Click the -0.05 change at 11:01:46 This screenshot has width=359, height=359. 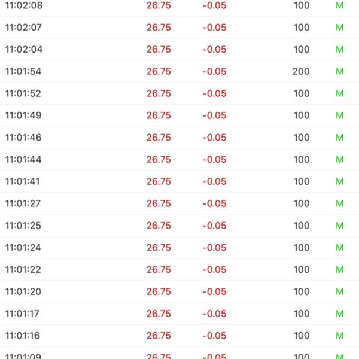(x=214, y=138)
